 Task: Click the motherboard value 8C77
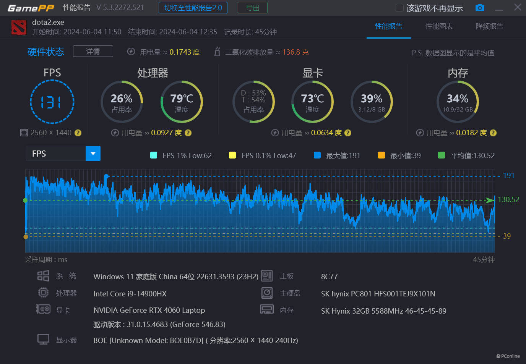tap(329, 277)
